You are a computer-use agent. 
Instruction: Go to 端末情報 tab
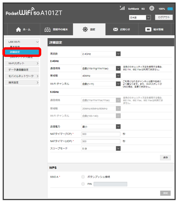point(154,29)
